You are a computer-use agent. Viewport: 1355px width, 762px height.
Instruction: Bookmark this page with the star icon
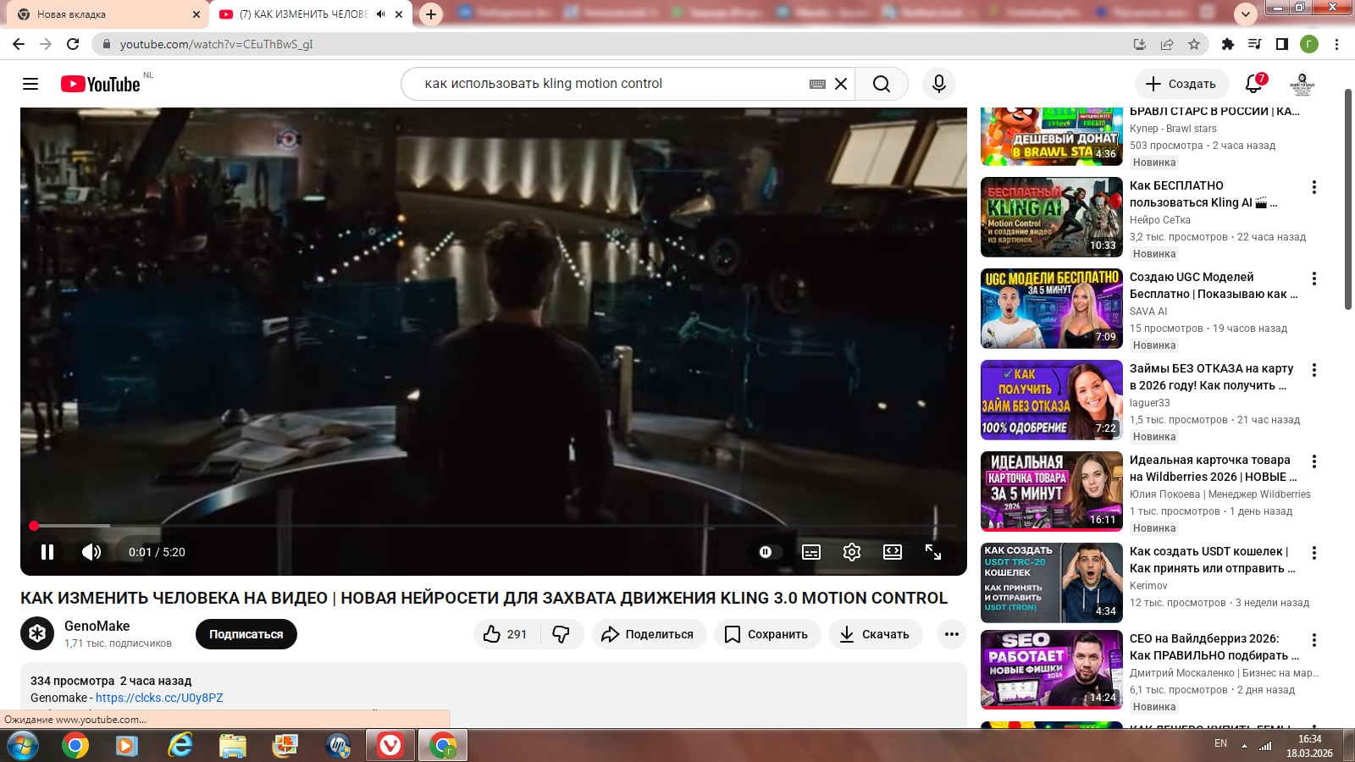point(1194,44)
